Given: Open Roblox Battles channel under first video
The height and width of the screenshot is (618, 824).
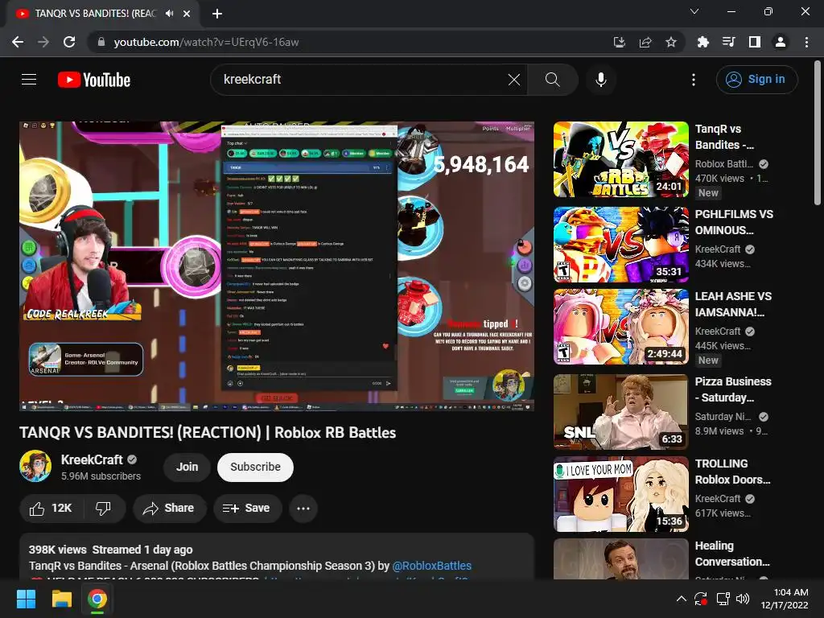Looking at the screenshot, I should (724, 164).
